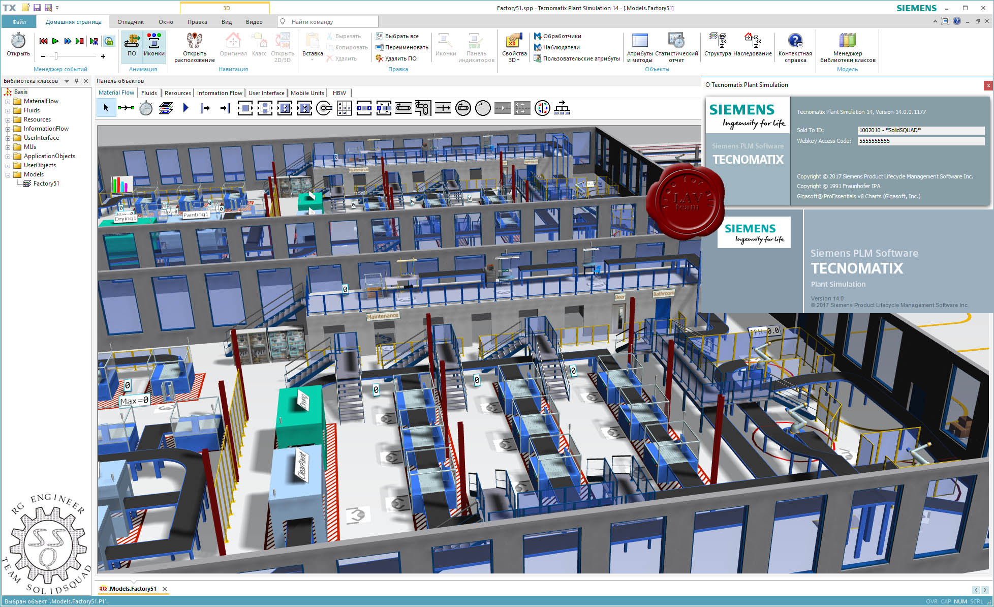The image size is (994, 607).
Task: Open the Event Controller stopwatch in ribbon
Action: coord(18,44)
